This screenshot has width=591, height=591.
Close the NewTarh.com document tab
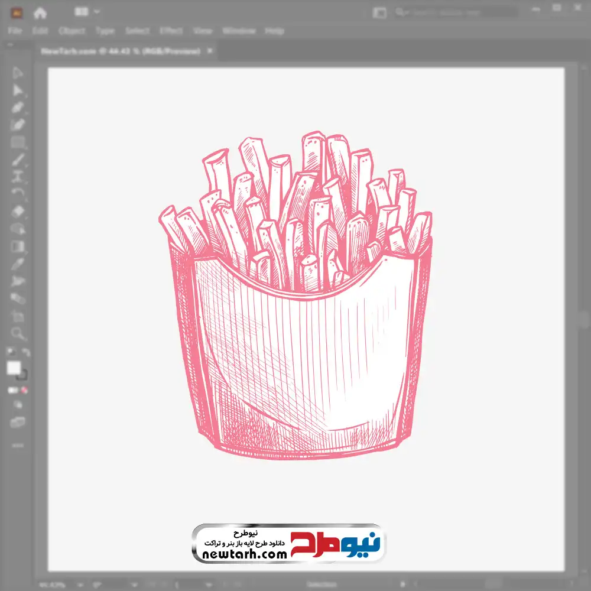tap(209, 51)
